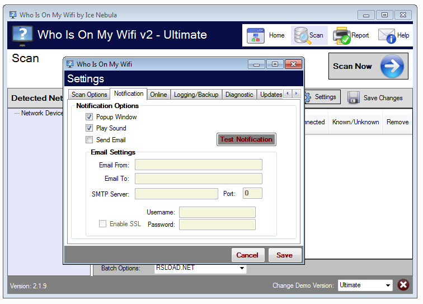Click the monitor question-mark logo in the header
Image resolution: width=423 pixels, height=304 pixels.
[x=22, y=36]
